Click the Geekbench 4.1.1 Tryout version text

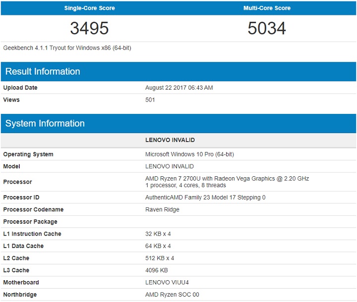67,48
